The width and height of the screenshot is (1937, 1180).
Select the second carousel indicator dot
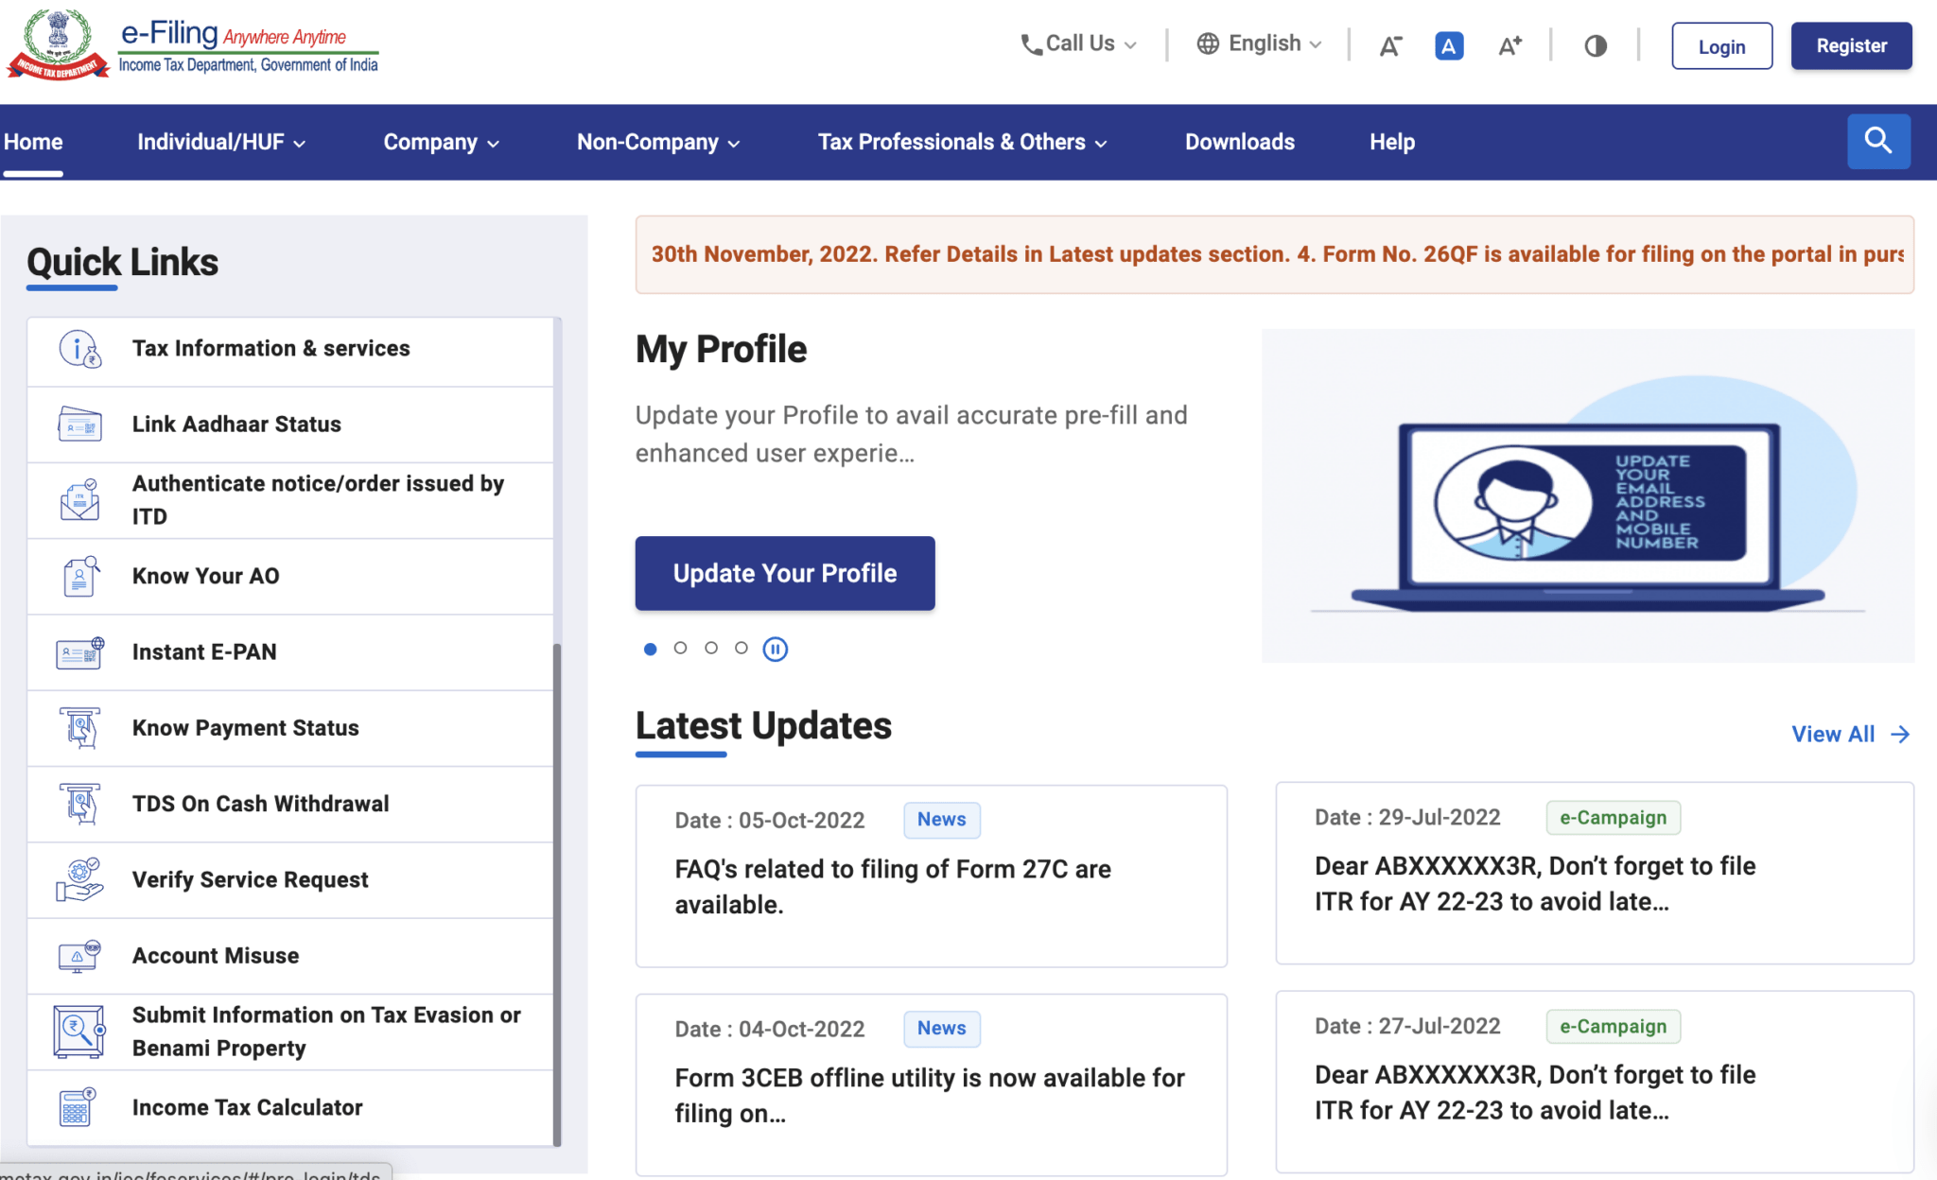pos(680,649)
